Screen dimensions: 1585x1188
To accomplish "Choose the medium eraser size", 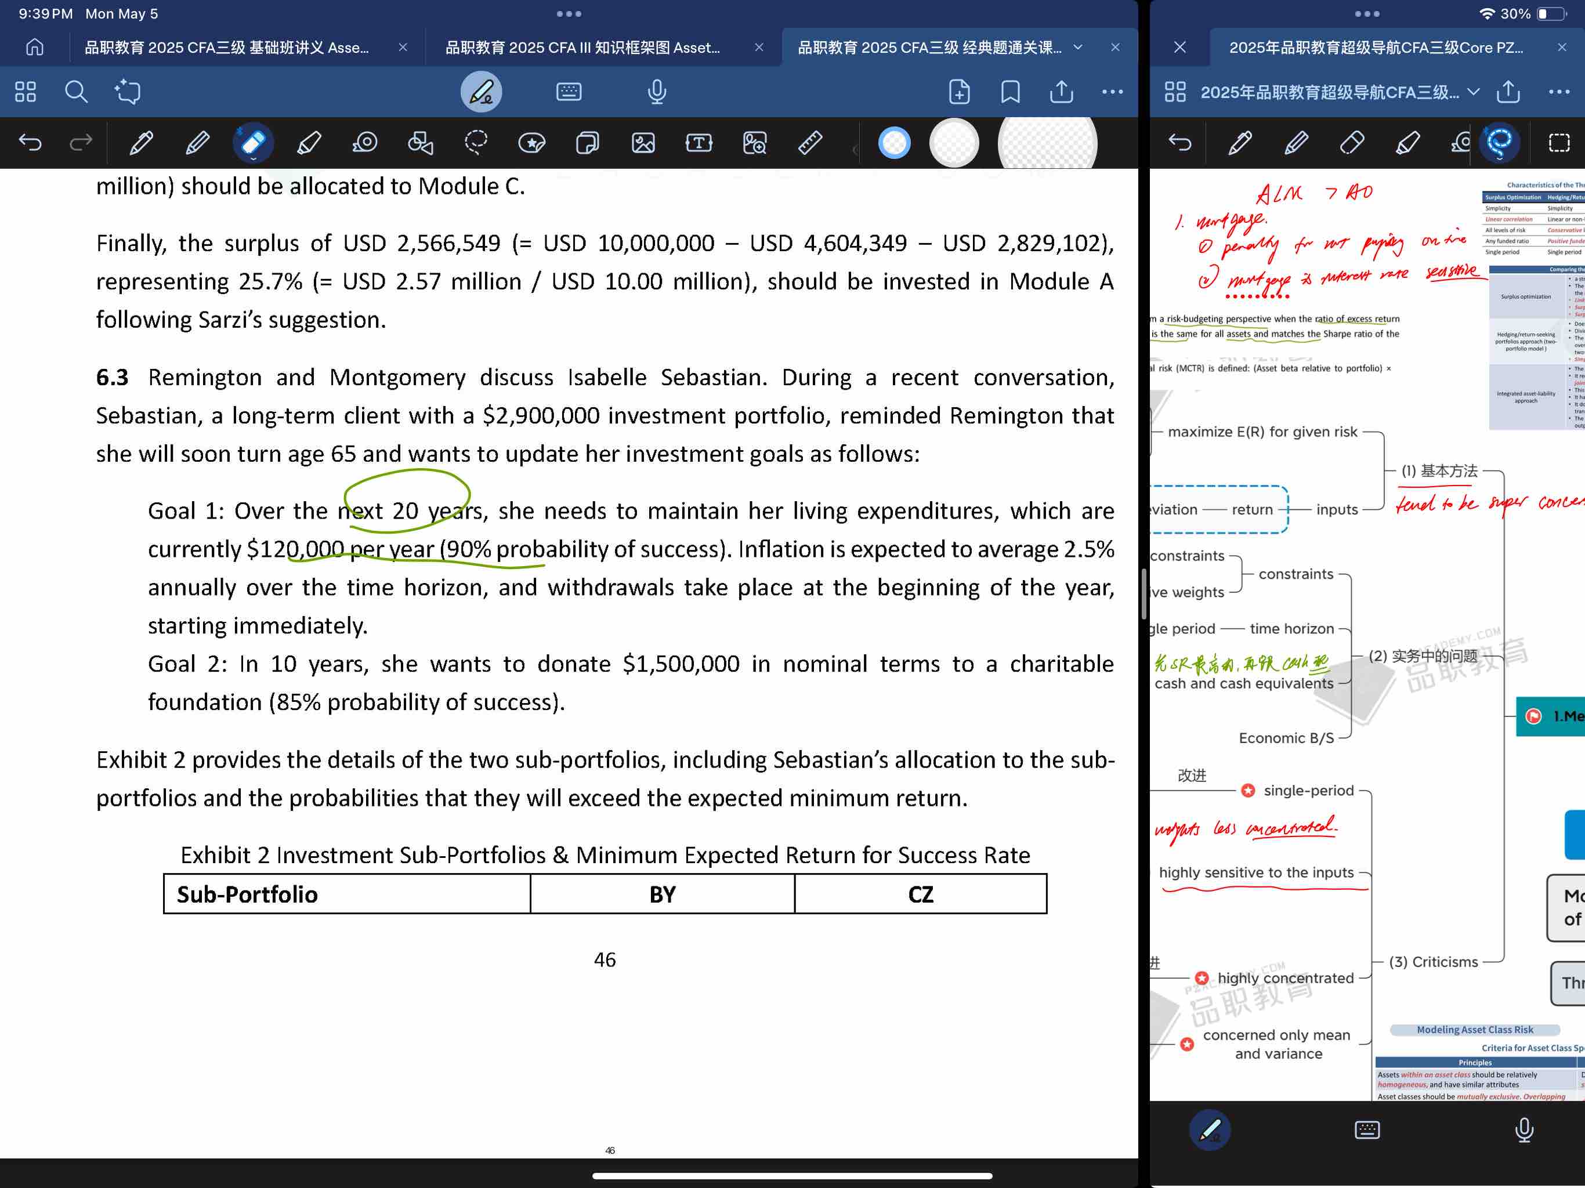I will pyautogui.click(x=954, y=143).
